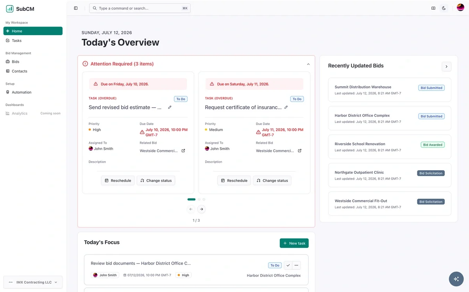Click High priority chip on Review bid task

183,275
